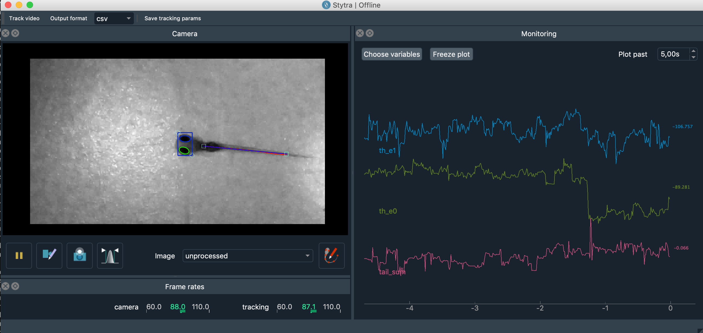Screen dimensions: 703x333
Task: Expand the csv output format dropdown
Action: click(114, 19)
